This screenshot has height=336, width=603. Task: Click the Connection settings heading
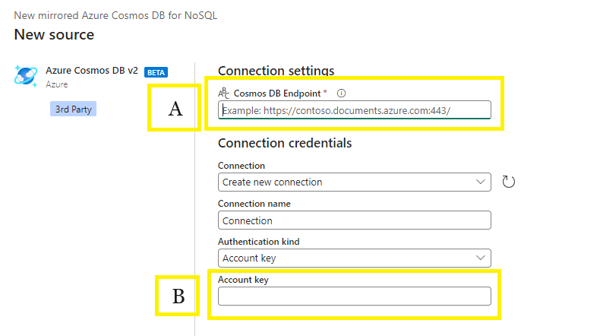point(276,71)
